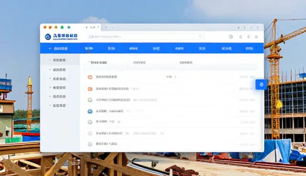Click inside the top search field

tap(145, 37)
